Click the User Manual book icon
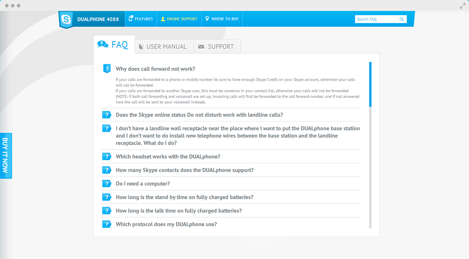Viewport: 469px width, 259px height. [x=141, y=46]
